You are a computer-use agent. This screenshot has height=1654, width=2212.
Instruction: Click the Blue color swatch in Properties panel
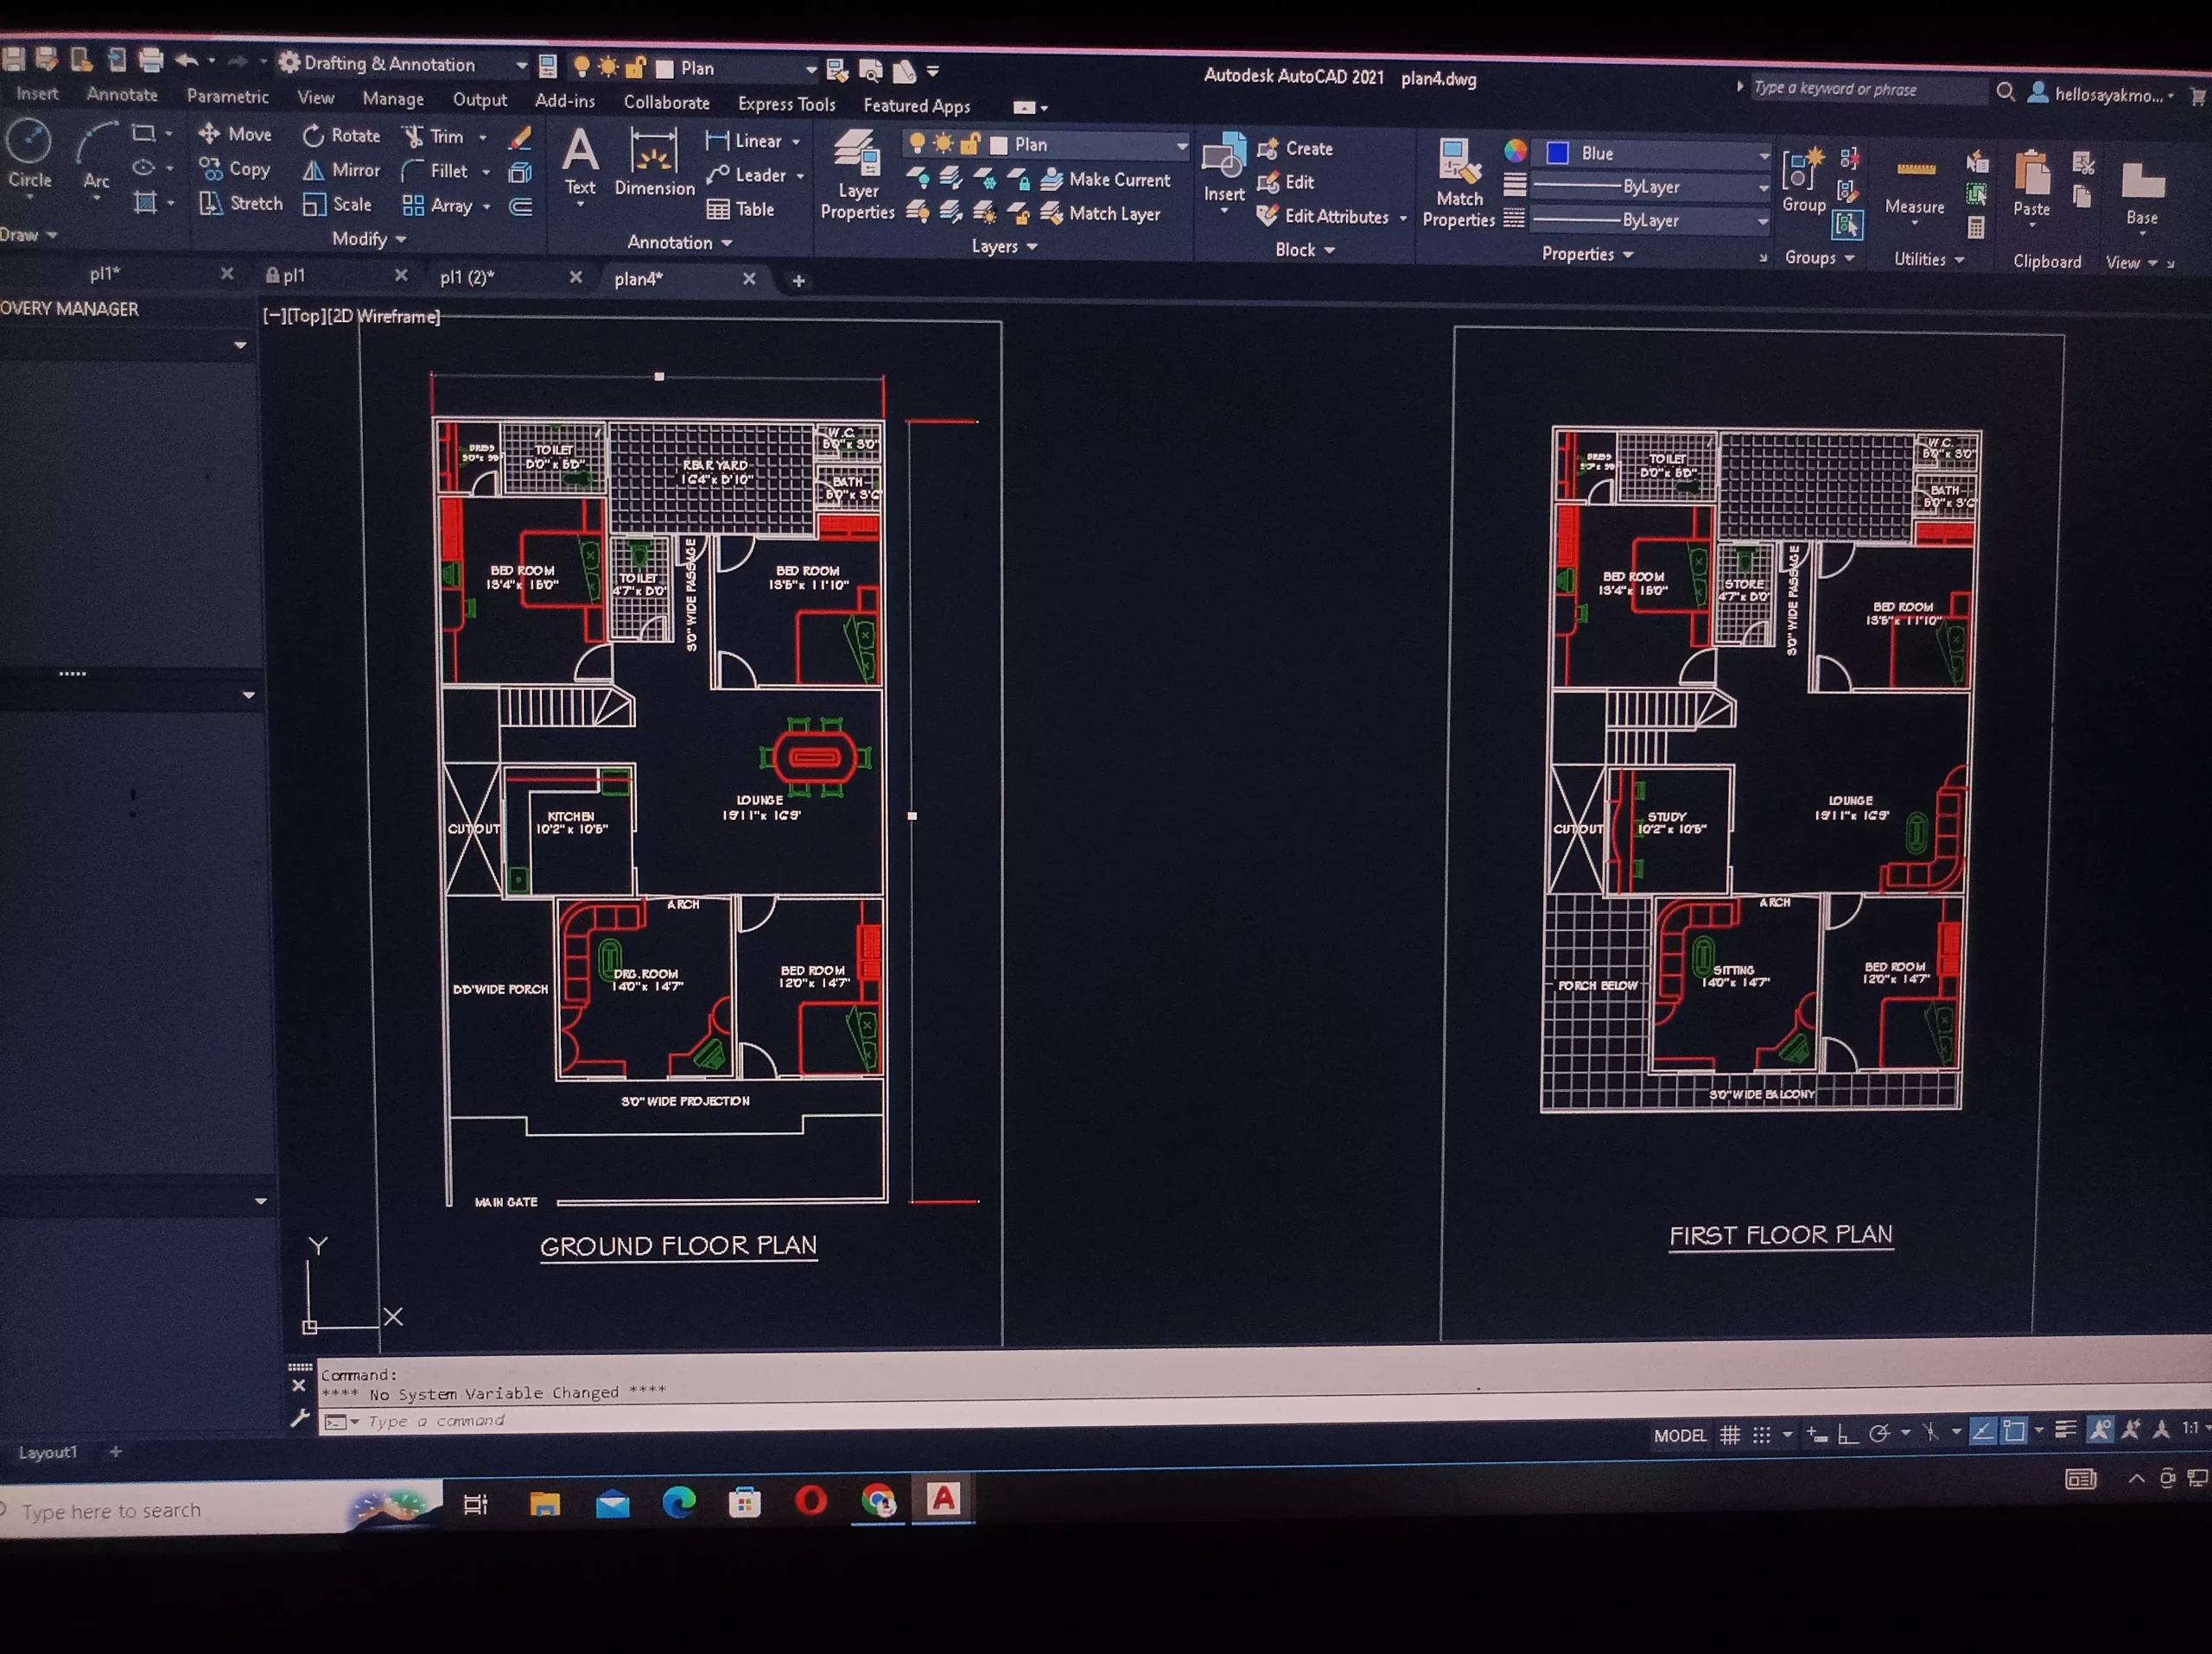coord(1556,152)
